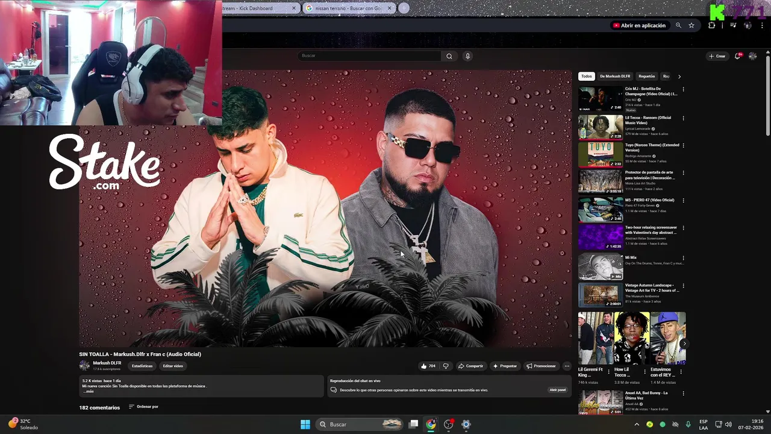Open the volume control in system tray

(728, 424)
